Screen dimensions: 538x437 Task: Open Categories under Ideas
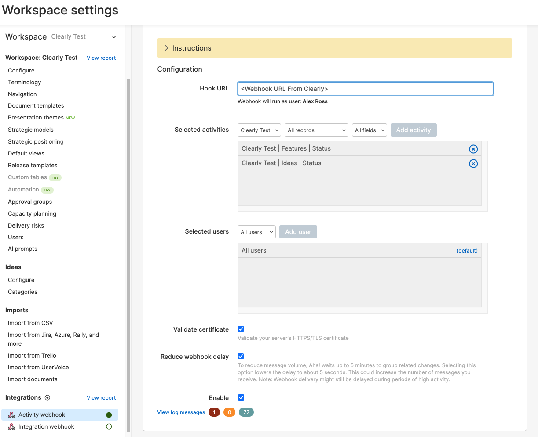22,292
